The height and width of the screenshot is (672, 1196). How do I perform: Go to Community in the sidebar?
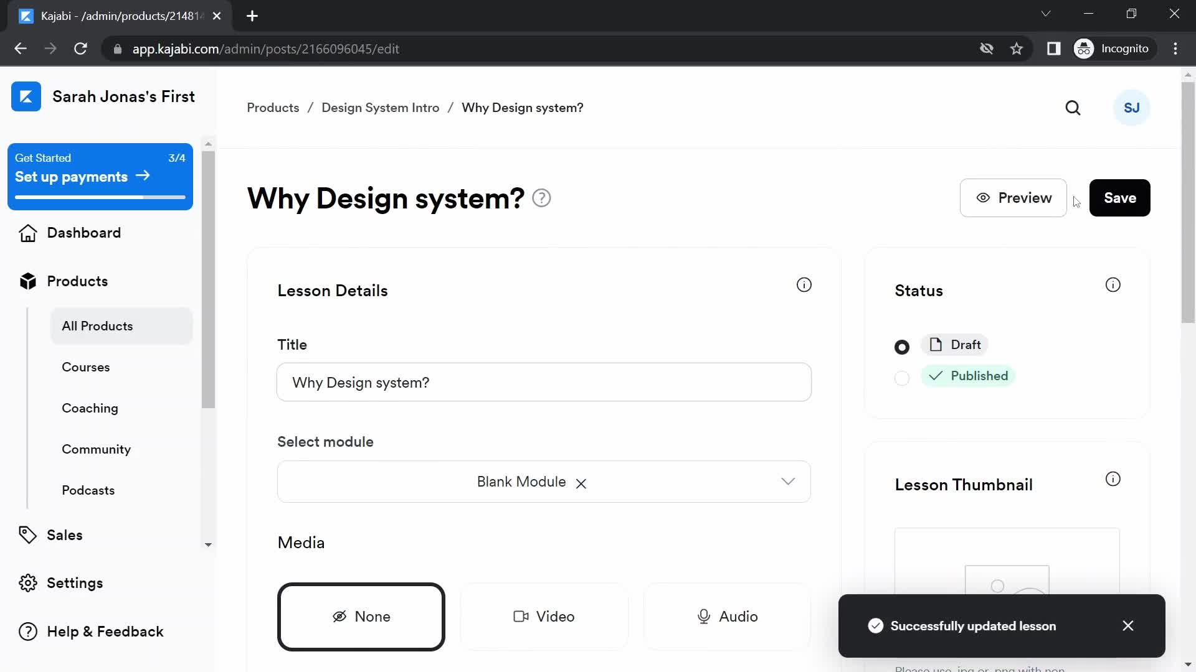click(x=97, y=449)
